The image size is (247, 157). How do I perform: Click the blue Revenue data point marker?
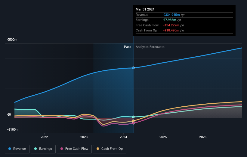[x=133, y=68]
